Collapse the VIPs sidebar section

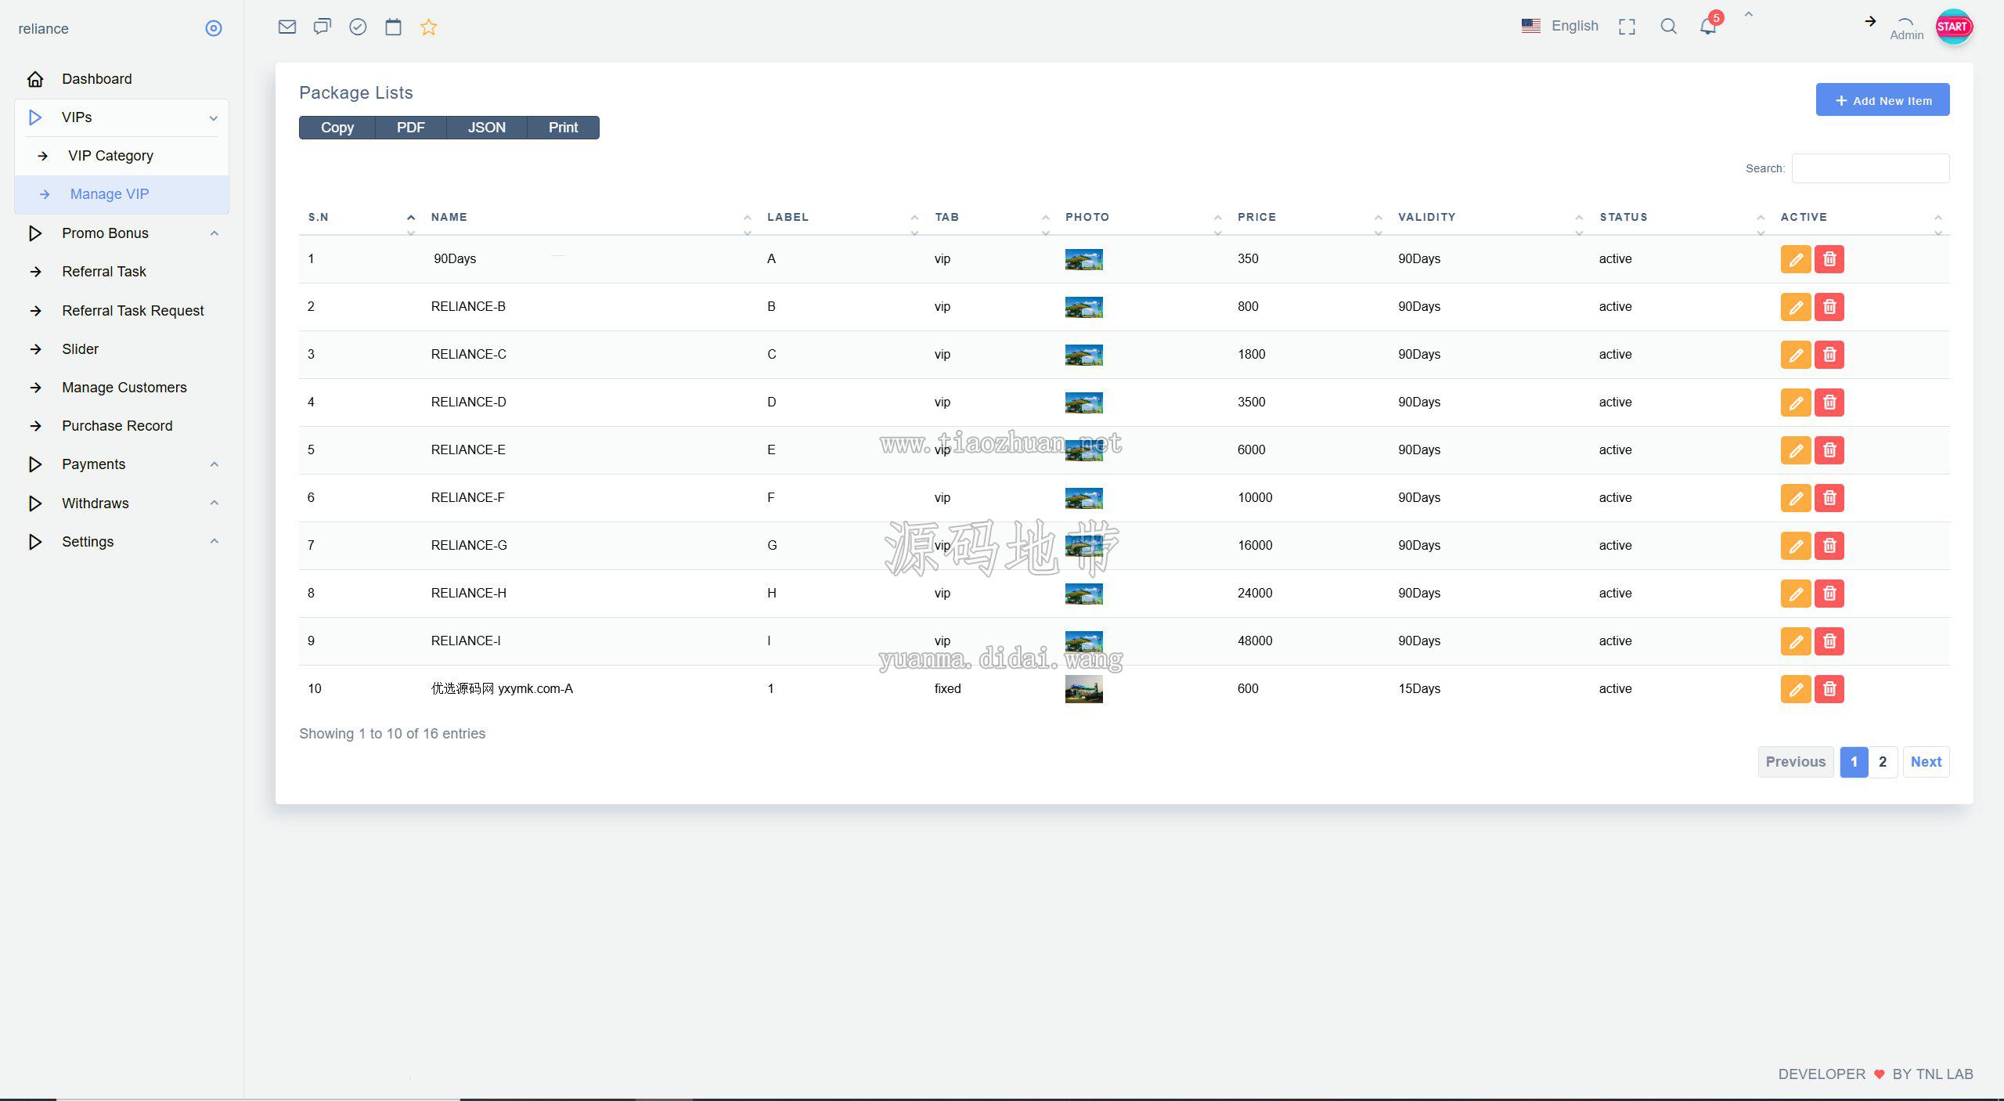tap(121, 117)
